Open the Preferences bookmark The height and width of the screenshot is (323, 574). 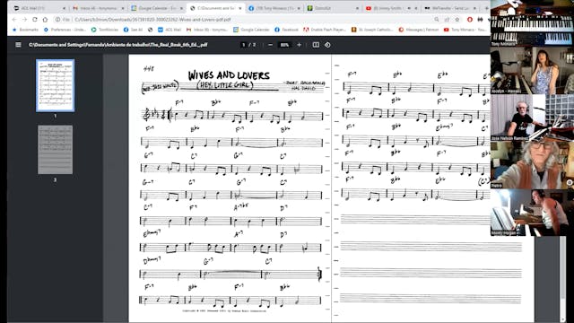[65, 30]
